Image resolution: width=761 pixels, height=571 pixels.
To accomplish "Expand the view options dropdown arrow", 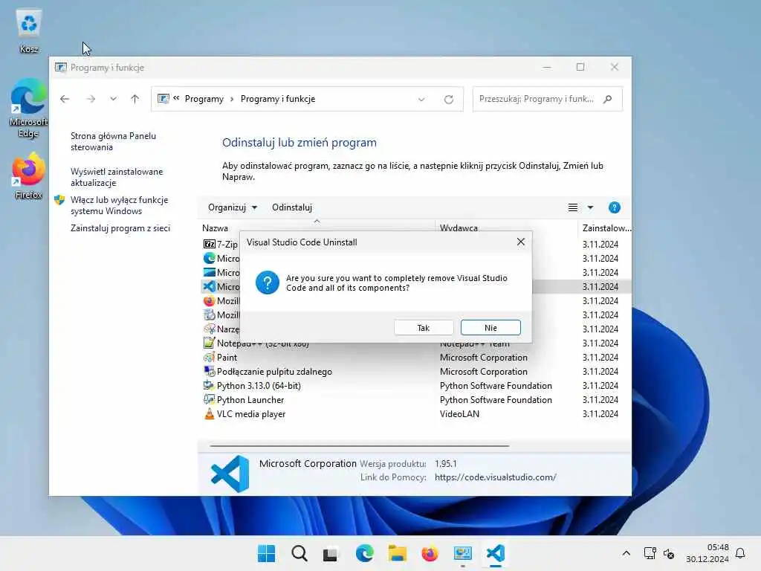I will click(590, 208).
